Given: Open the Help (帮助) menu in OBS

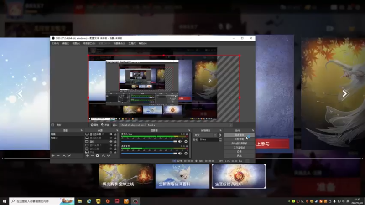Looking at the screenshot, I should (143, 43).
